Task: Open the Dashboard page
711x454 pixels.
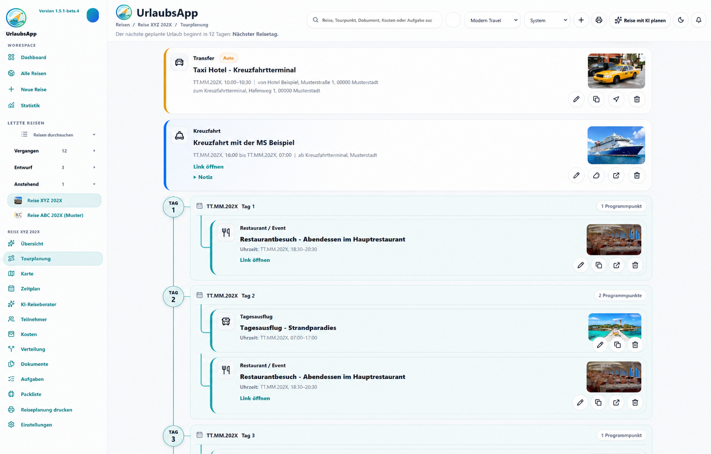Action: (34, 57)
